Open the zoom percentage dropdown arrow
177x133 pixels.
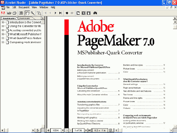pyautogui.click(x=63, y=130)
